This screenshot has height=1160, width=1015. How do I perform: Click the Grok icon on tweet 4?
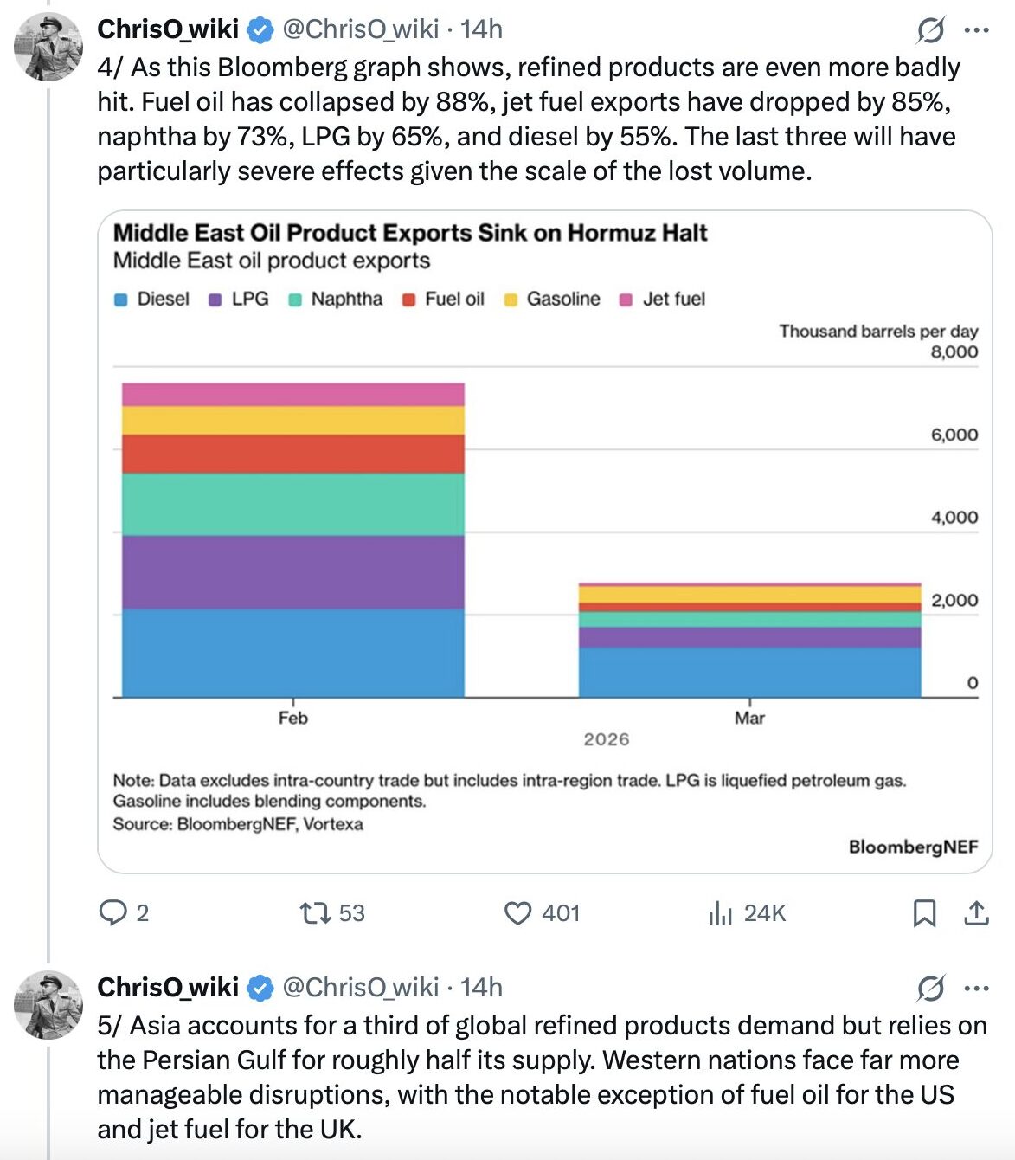pos(930,30)
